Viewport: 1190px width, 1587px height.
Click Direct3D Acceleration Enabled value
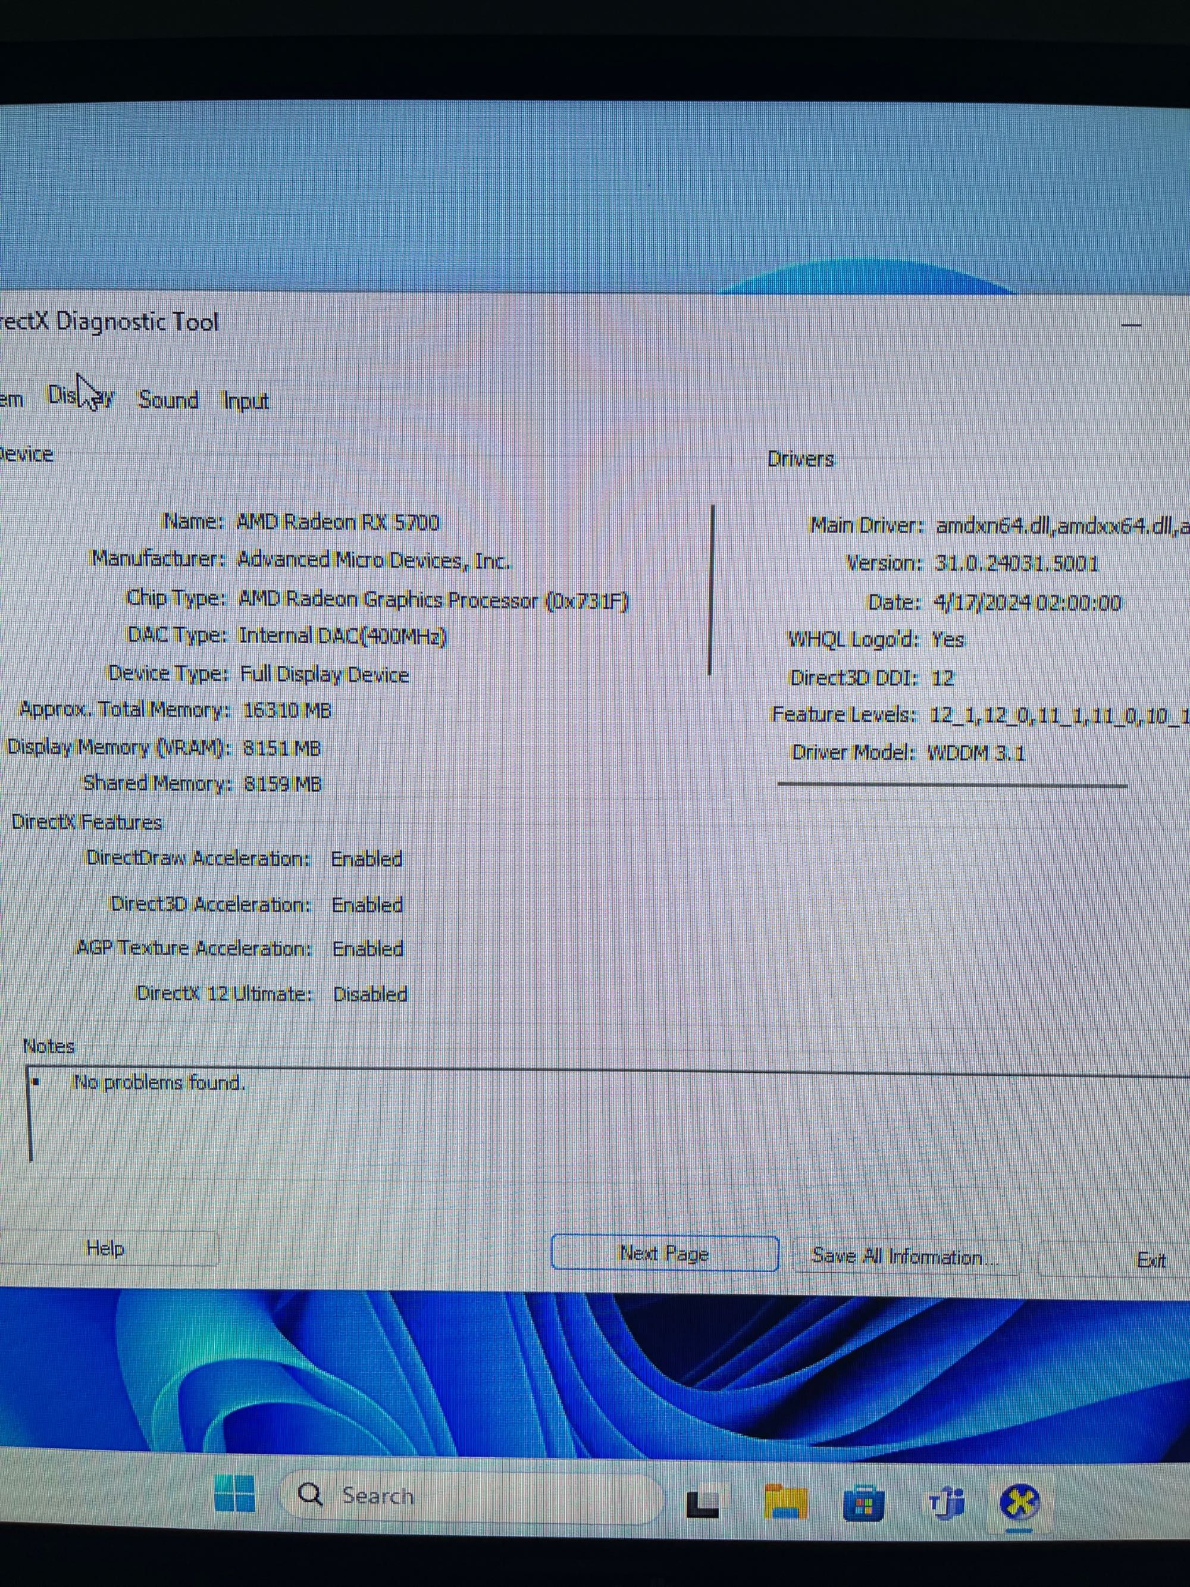(x=367, y=904)
